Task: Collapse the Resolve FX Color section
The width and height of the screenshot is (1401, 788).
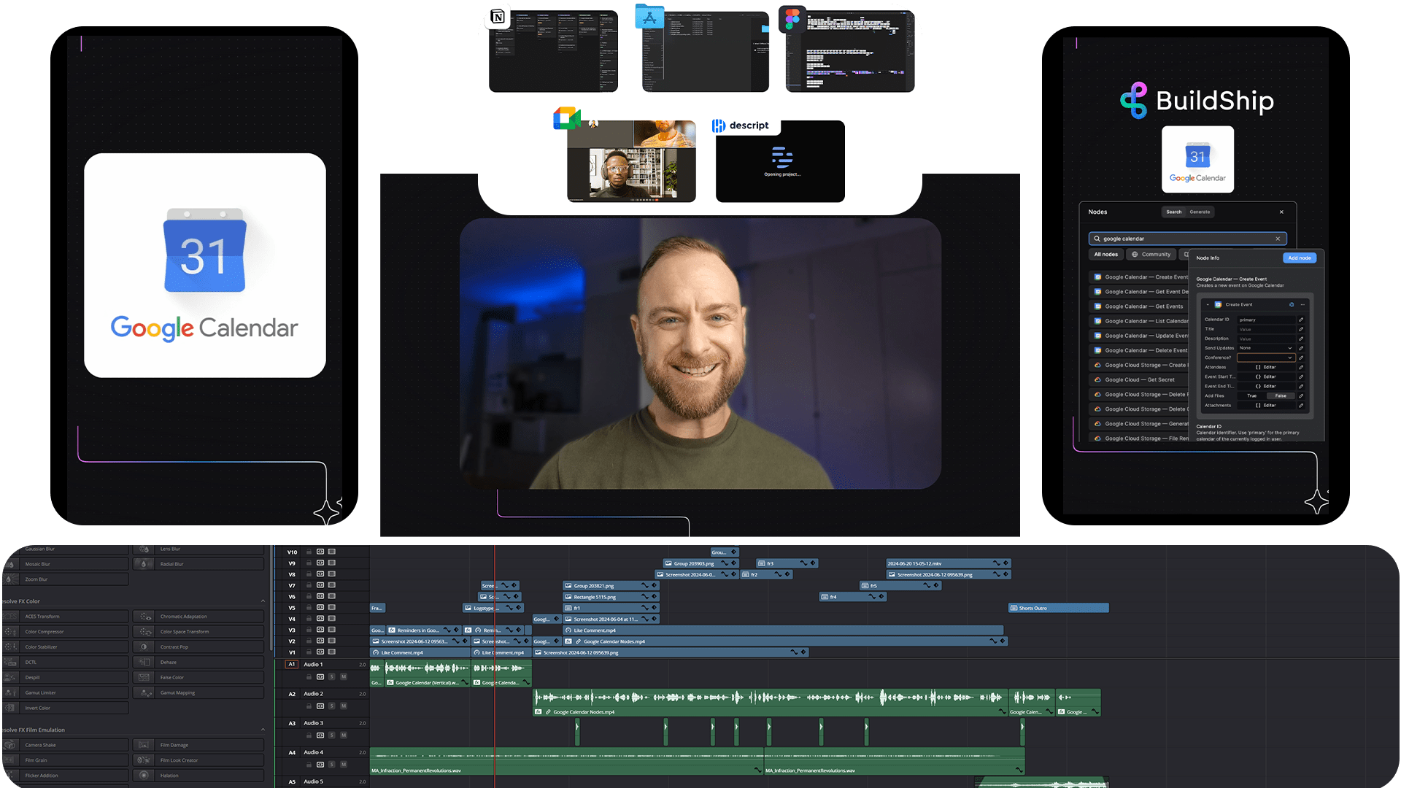Action: coord(263,601)
